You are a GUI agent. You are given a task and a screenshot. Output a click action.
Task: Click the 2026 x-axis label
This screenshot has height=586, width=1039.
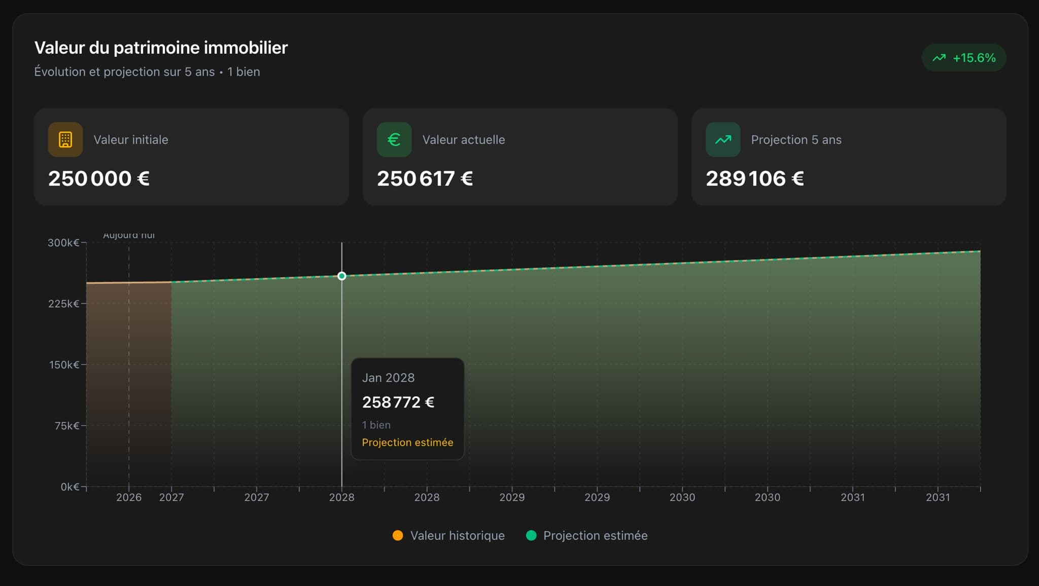129,497
